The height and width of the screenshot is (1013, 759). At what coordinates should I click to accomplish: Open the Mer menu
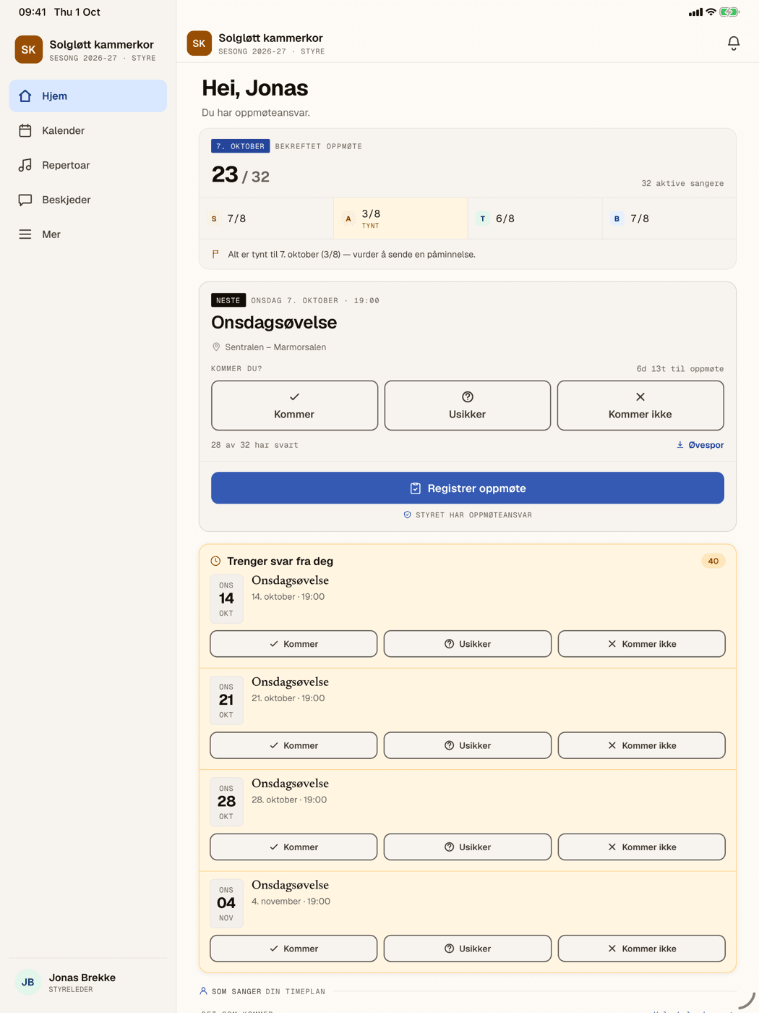88,234
